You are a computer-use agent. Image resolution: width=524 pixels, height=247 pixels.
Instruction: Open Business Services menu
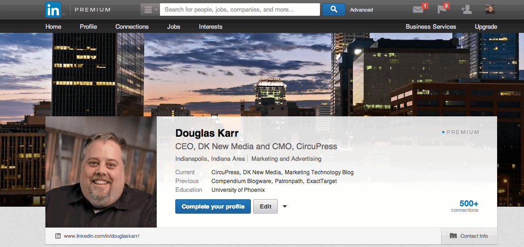431,27
